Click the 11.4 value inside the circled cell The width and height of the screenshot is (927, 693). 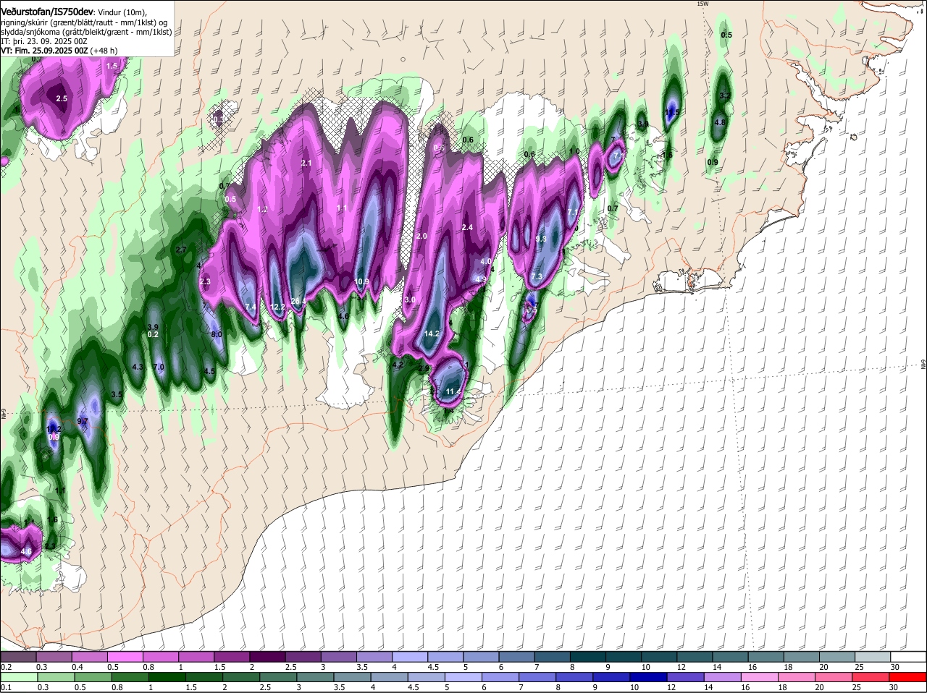click(x=453, y=391)
